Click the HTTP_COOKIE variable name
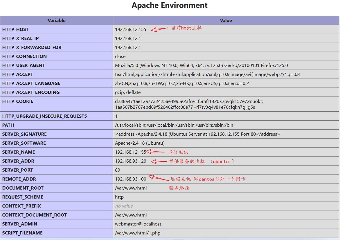 [x=18, y=101]
